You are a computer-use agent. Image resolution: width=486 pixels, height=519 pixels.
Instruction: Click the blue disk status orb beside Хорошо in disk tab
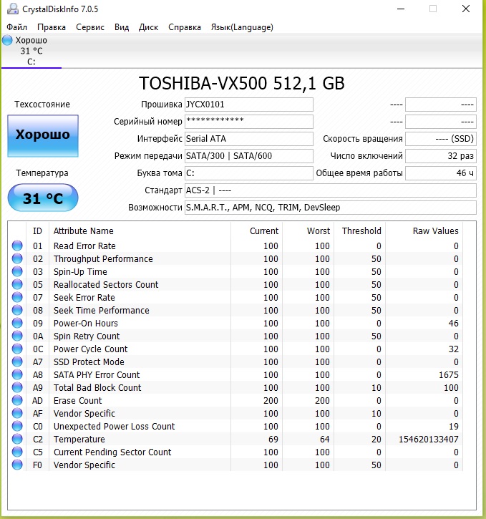7,40
